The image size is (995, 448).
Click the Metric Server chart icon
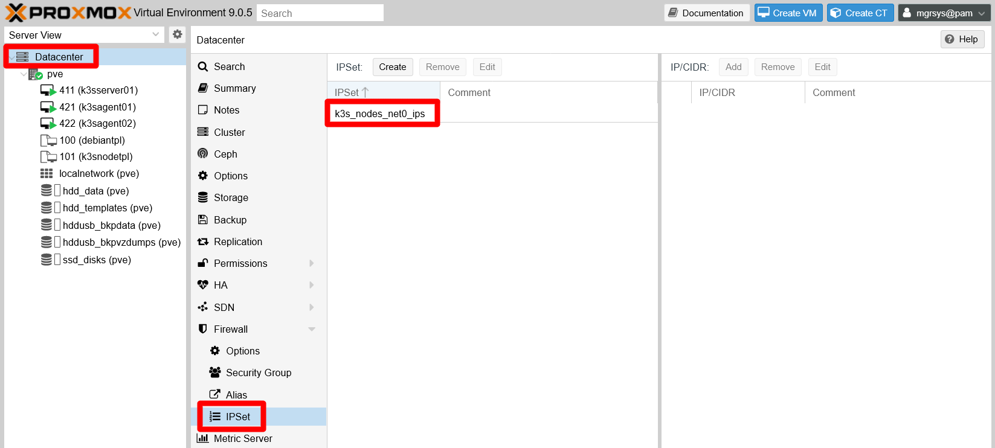click(203, 438)
